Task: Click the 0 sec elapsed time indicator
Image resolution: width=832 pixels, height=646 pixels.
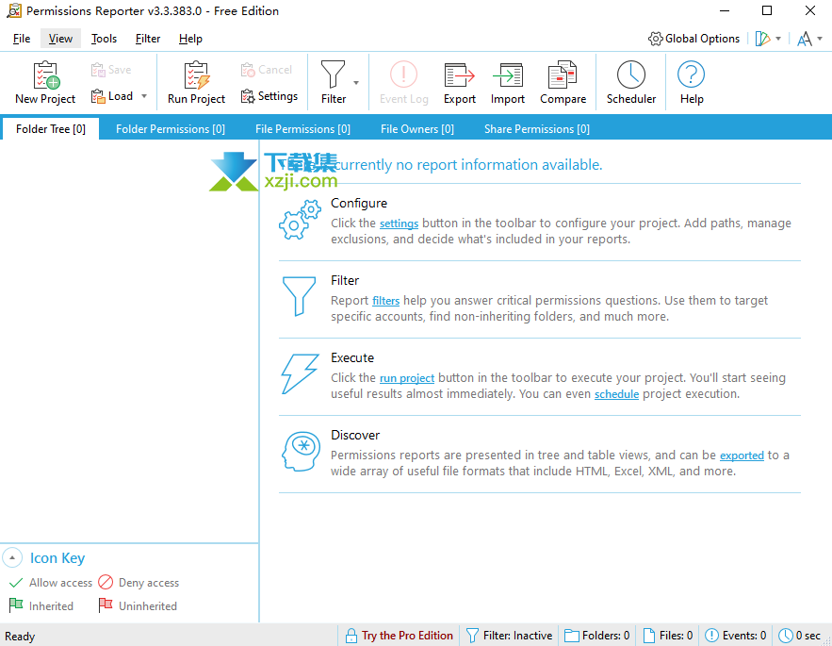Action: tap(799, 636)
